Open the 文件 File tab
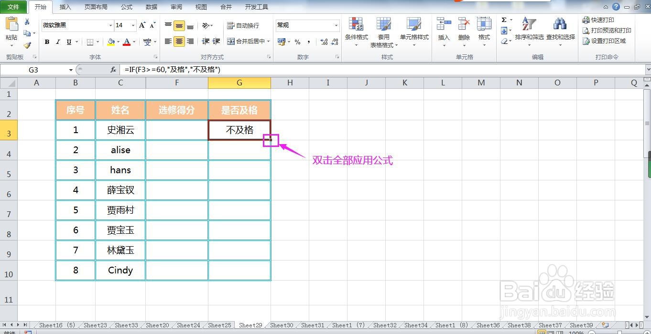 tap(13, 7)
